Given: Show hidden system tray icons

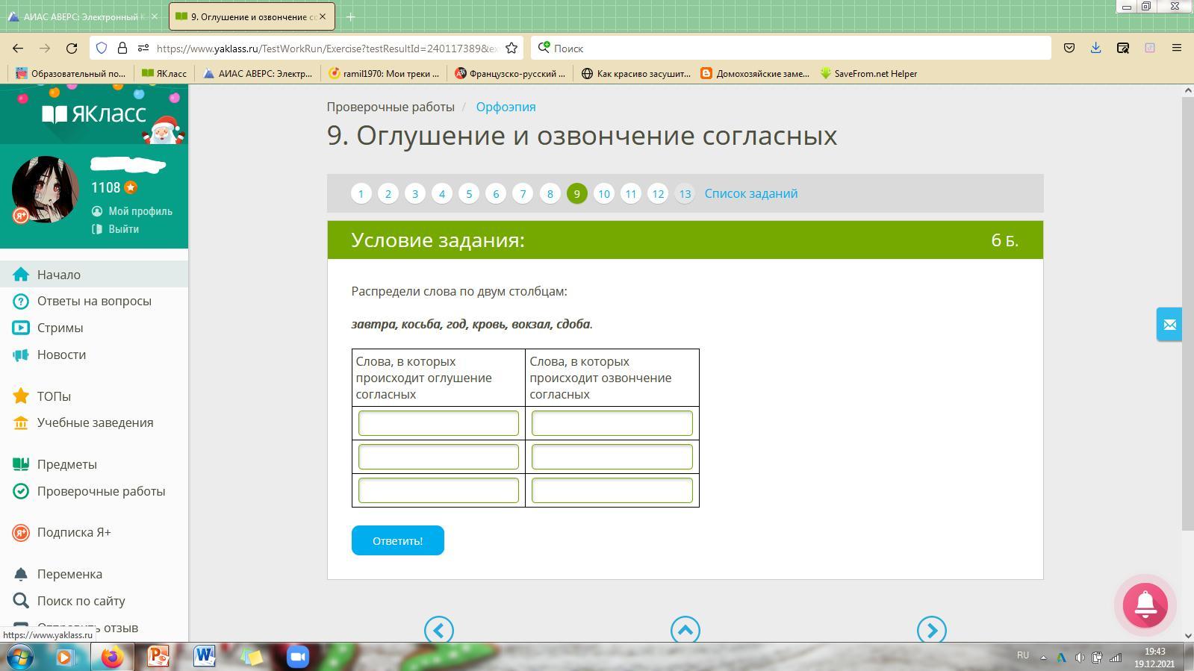Looking at the screenshot, I should pyautogui.click(x=1043, y=658).
